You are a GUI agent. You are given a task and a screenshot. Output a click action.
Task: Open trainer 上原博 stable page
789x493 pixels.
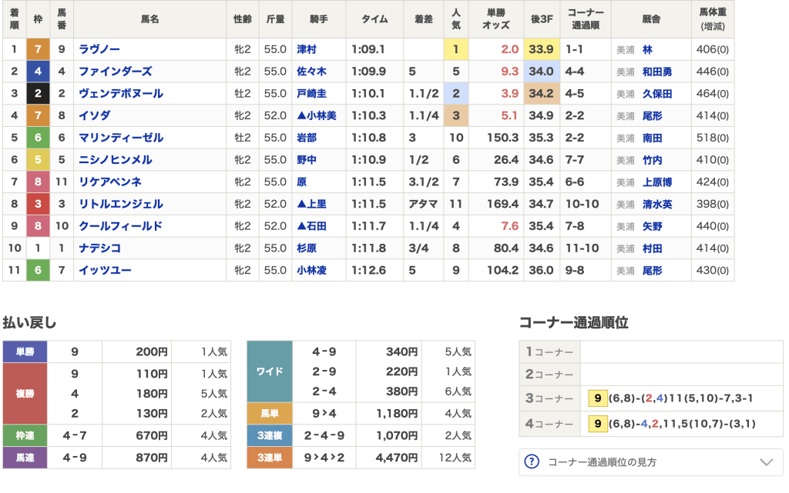click(657, 182)
